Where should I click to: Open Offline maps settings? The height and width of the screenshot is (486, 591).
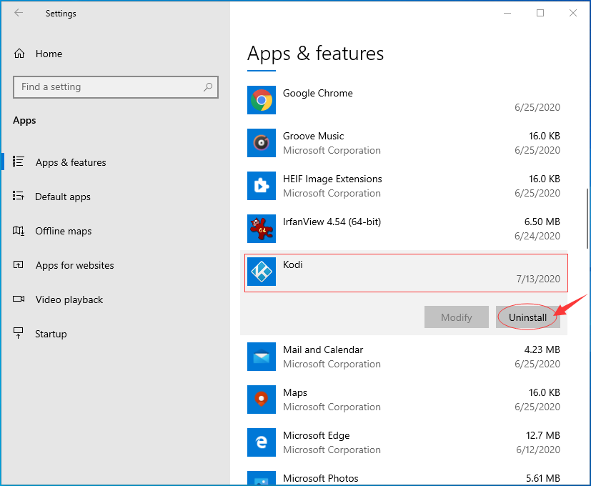[x=64, y=231]
